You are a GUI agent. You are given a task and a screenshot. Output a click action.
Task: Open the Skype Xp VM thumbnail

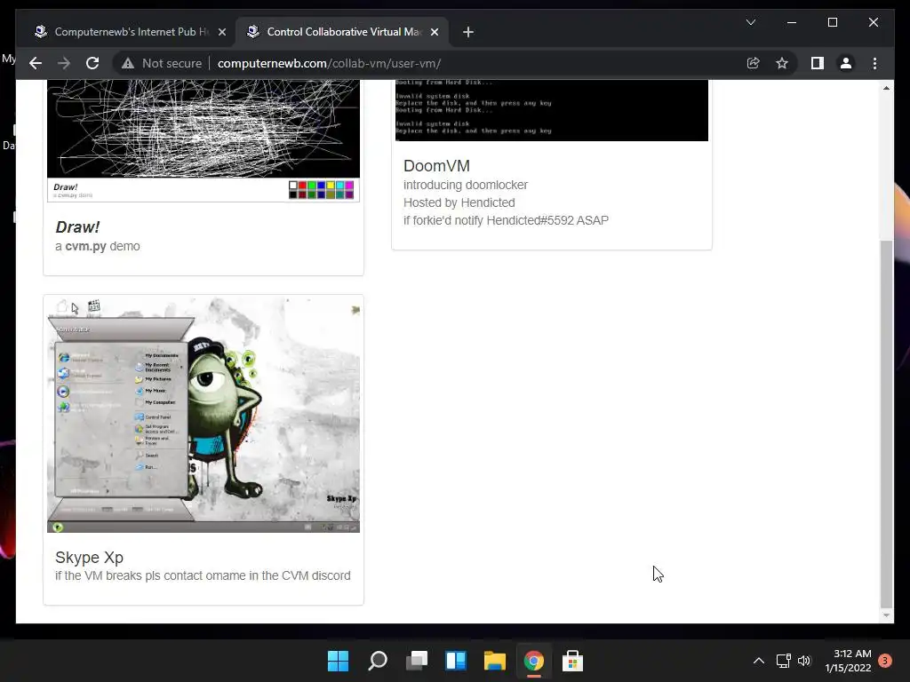coord(204,416)
